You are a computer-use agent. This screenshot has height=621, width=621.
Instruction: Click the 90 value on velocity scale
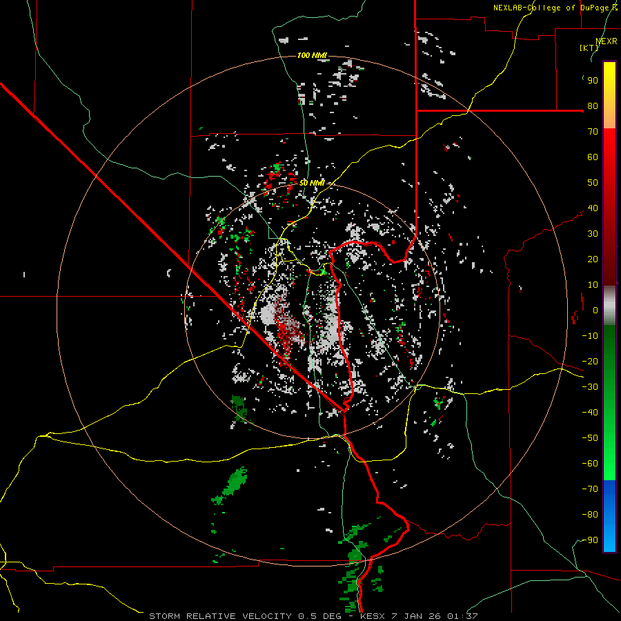click(x=593, y=81)
